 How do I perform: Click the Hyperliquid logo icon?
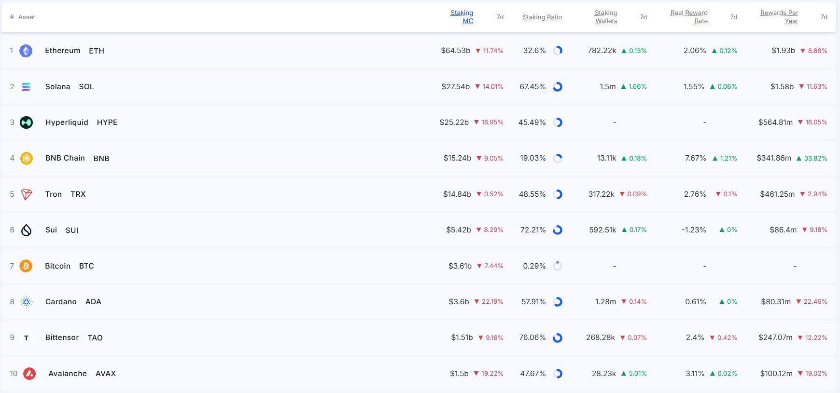26,122
